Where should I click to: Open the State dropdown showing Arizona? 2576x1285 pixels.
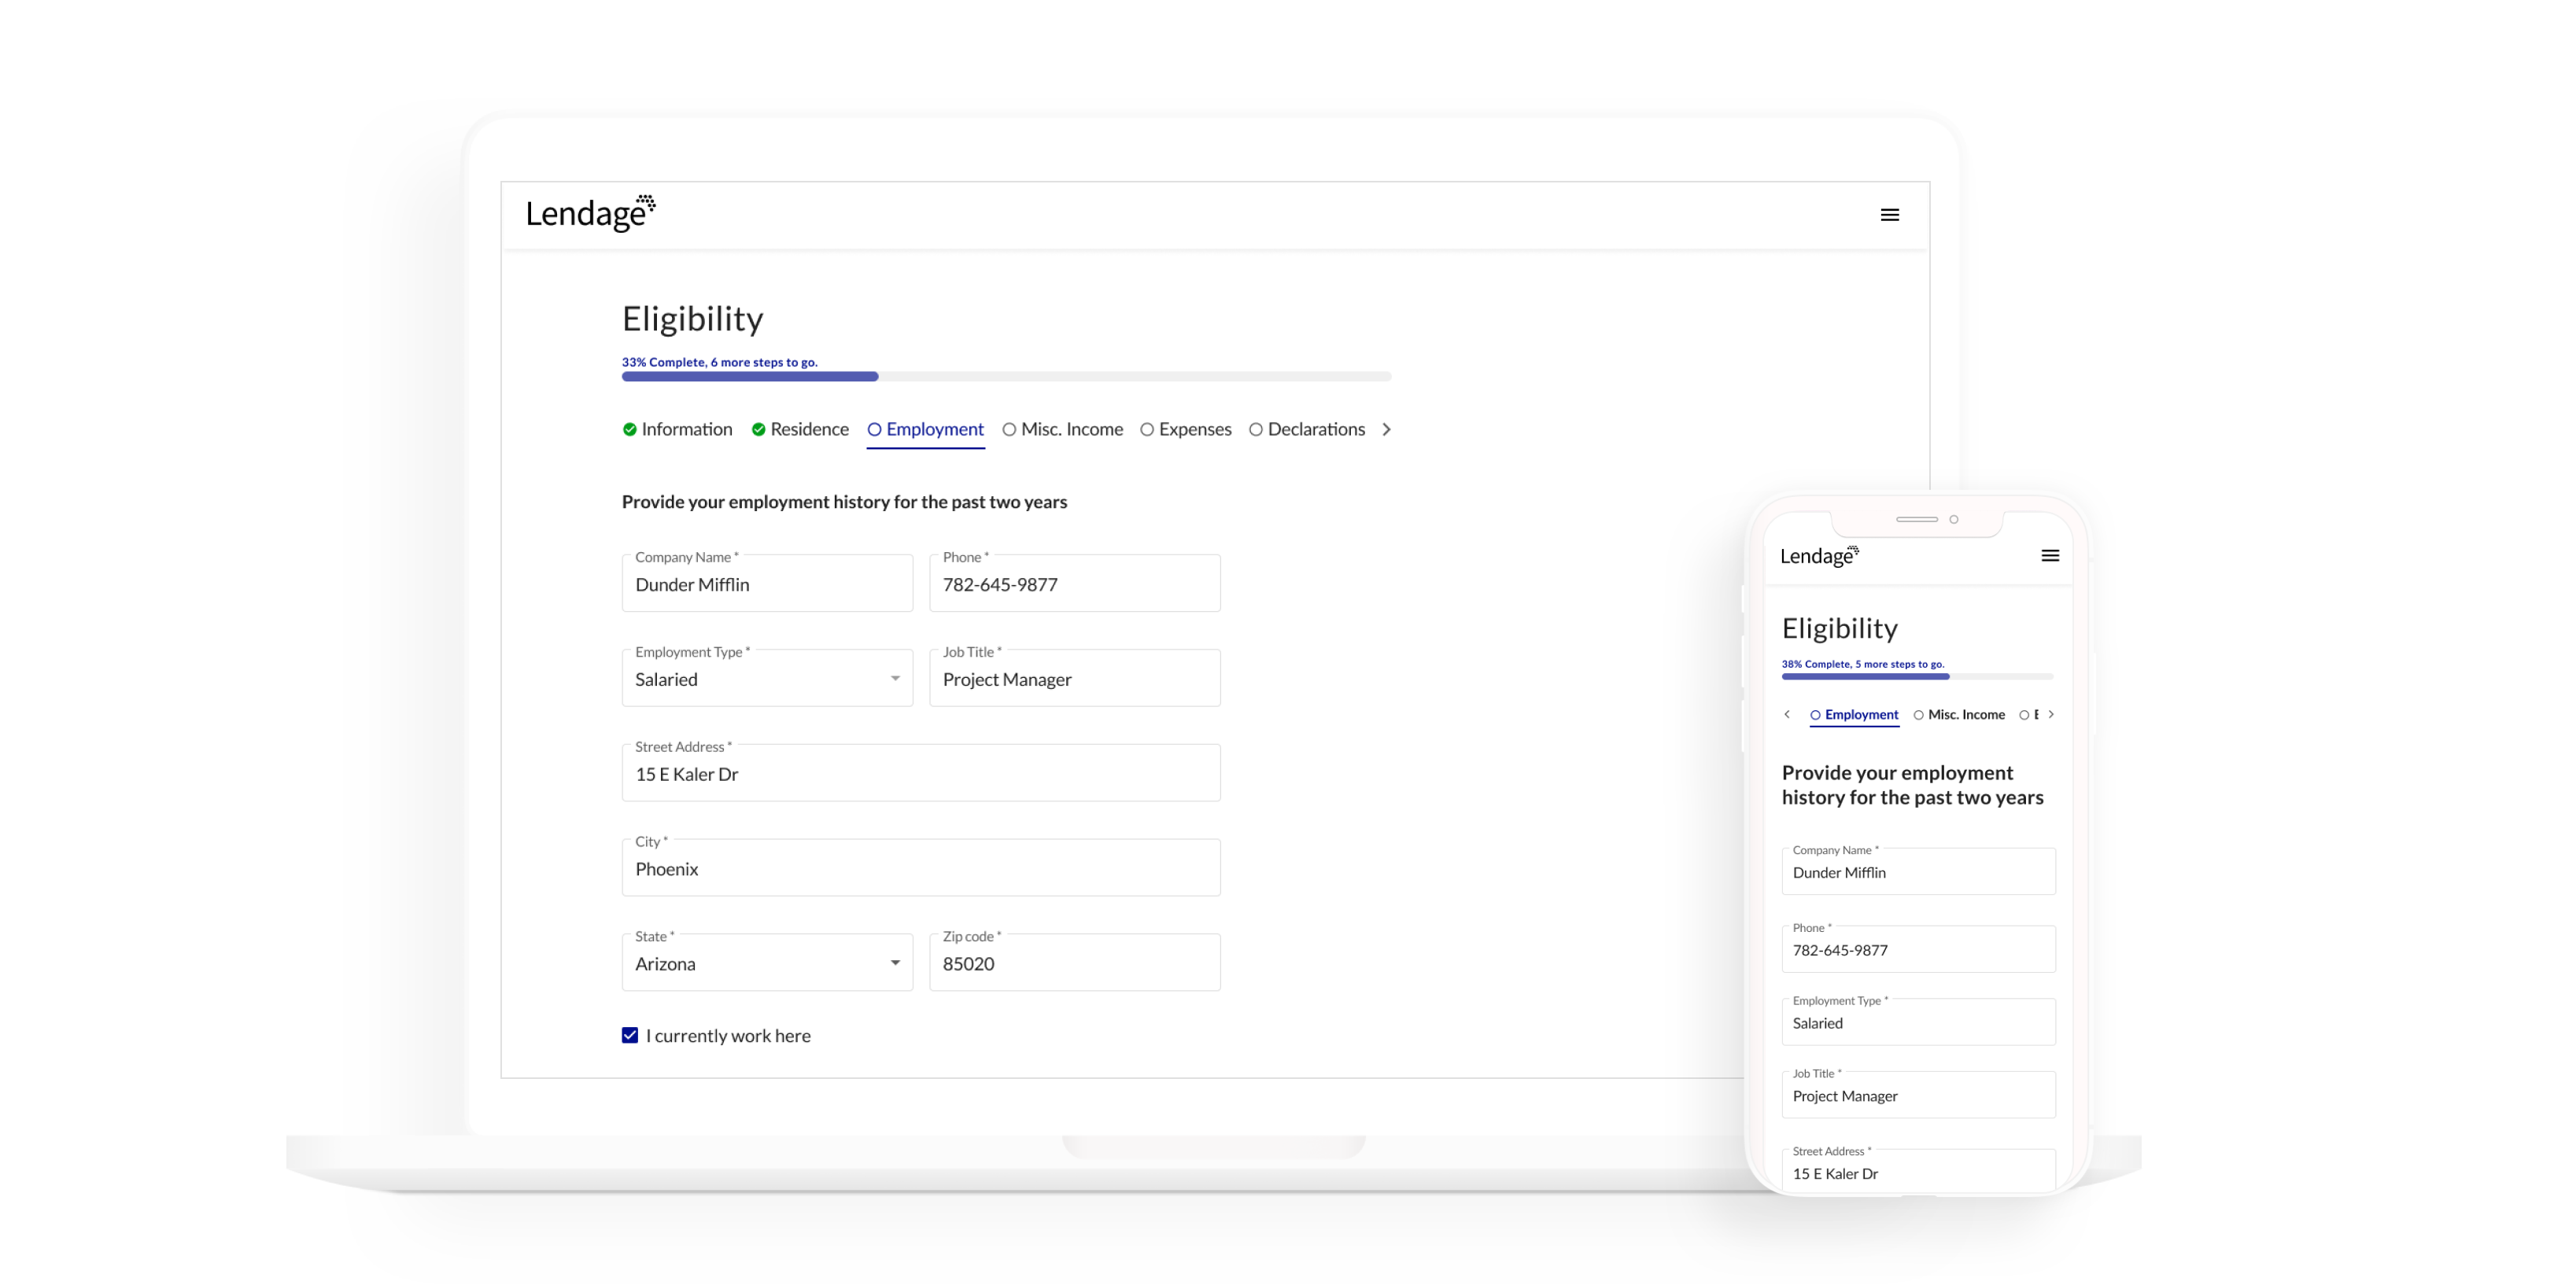click(767, 963)
